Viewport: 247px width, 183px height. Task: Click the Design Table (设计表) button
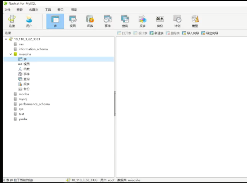pos(140,33)
